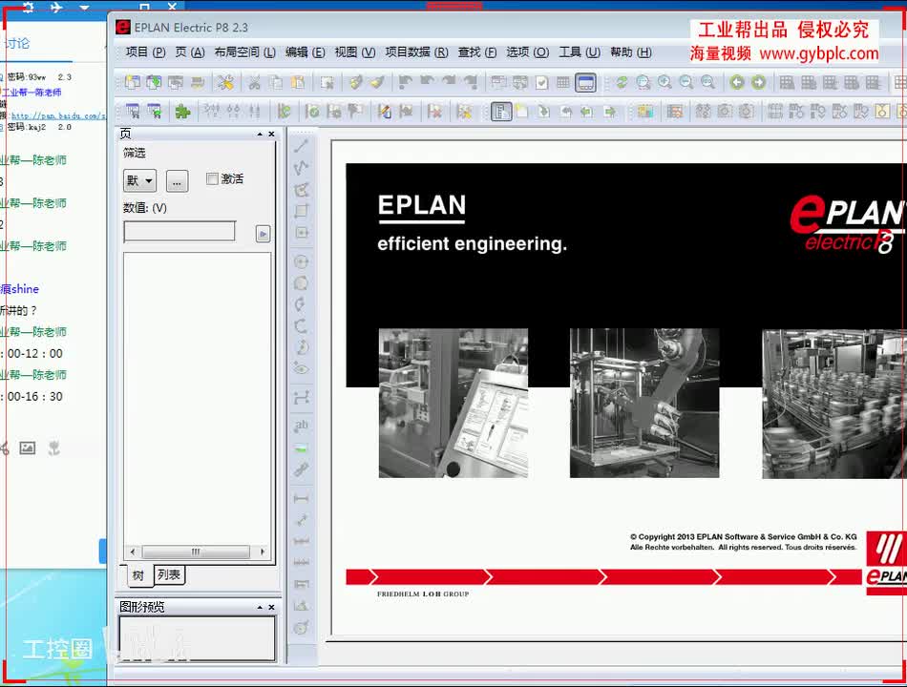The height and width of the screenshot is (687, 907).
Task: Close the 页 navigator panel
Action: point(271,135)
